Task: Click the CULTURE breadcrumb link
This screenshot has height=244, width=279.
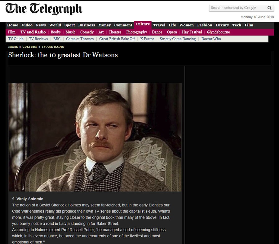Action: pyautogui.click(x=30, y=47)
